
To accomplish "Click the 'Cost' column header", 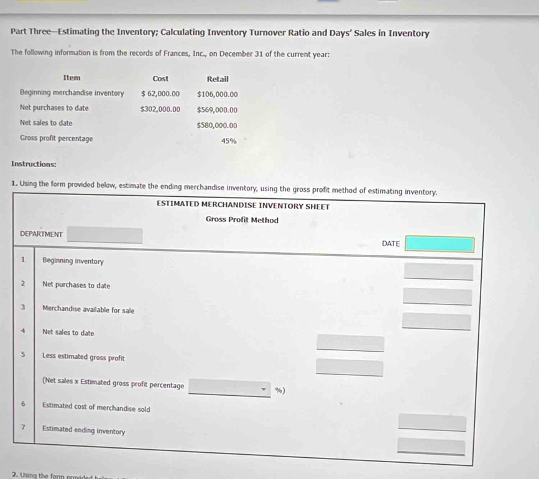I will click(160, 79).
